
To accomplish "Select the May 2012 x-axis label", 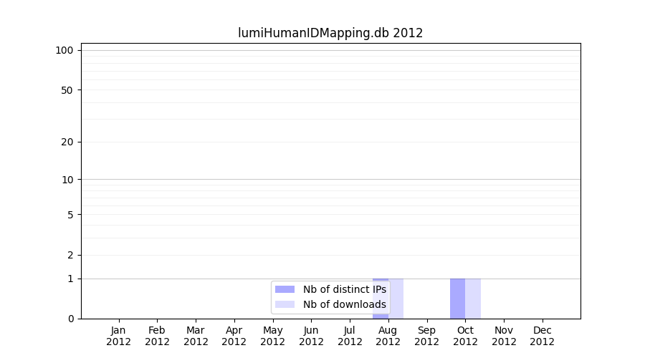I will click(x=272, y=336).
